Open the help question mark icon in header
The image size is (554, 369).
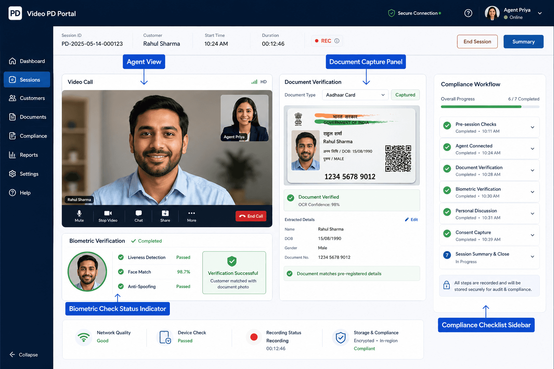pyautogui.click(x=468, y=13)
